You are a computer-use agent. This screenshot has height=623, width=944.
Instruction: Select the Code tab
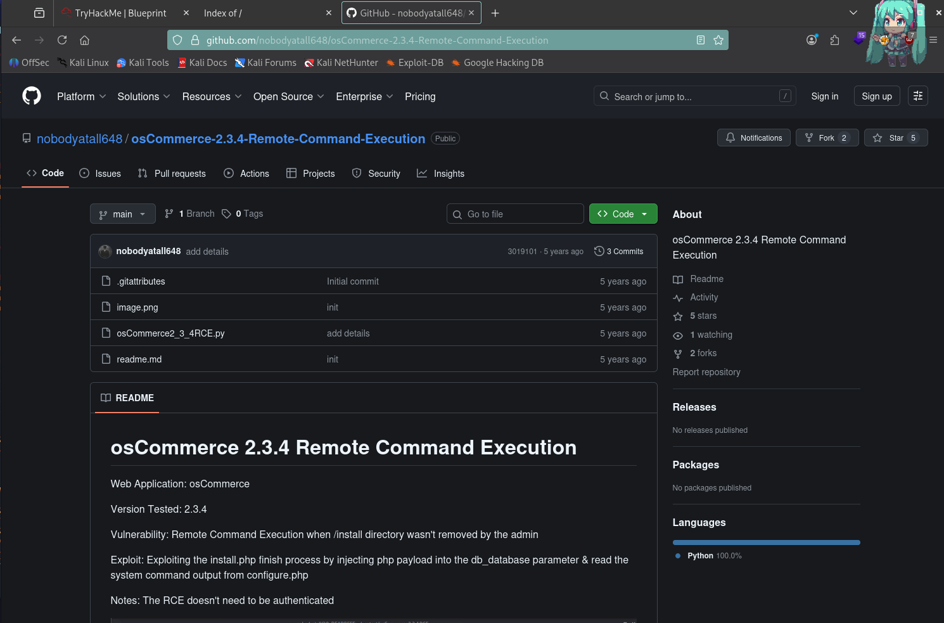[x=45, y=173]
